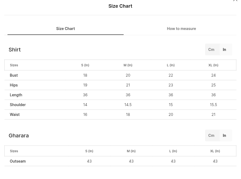Click the Shirt XL (In) column header

(x=213, y=65)
